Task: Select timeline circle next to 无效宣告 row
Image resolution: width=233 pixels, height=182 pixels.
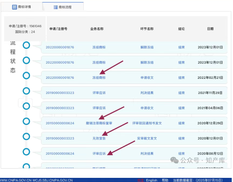Action: (26, 137)
